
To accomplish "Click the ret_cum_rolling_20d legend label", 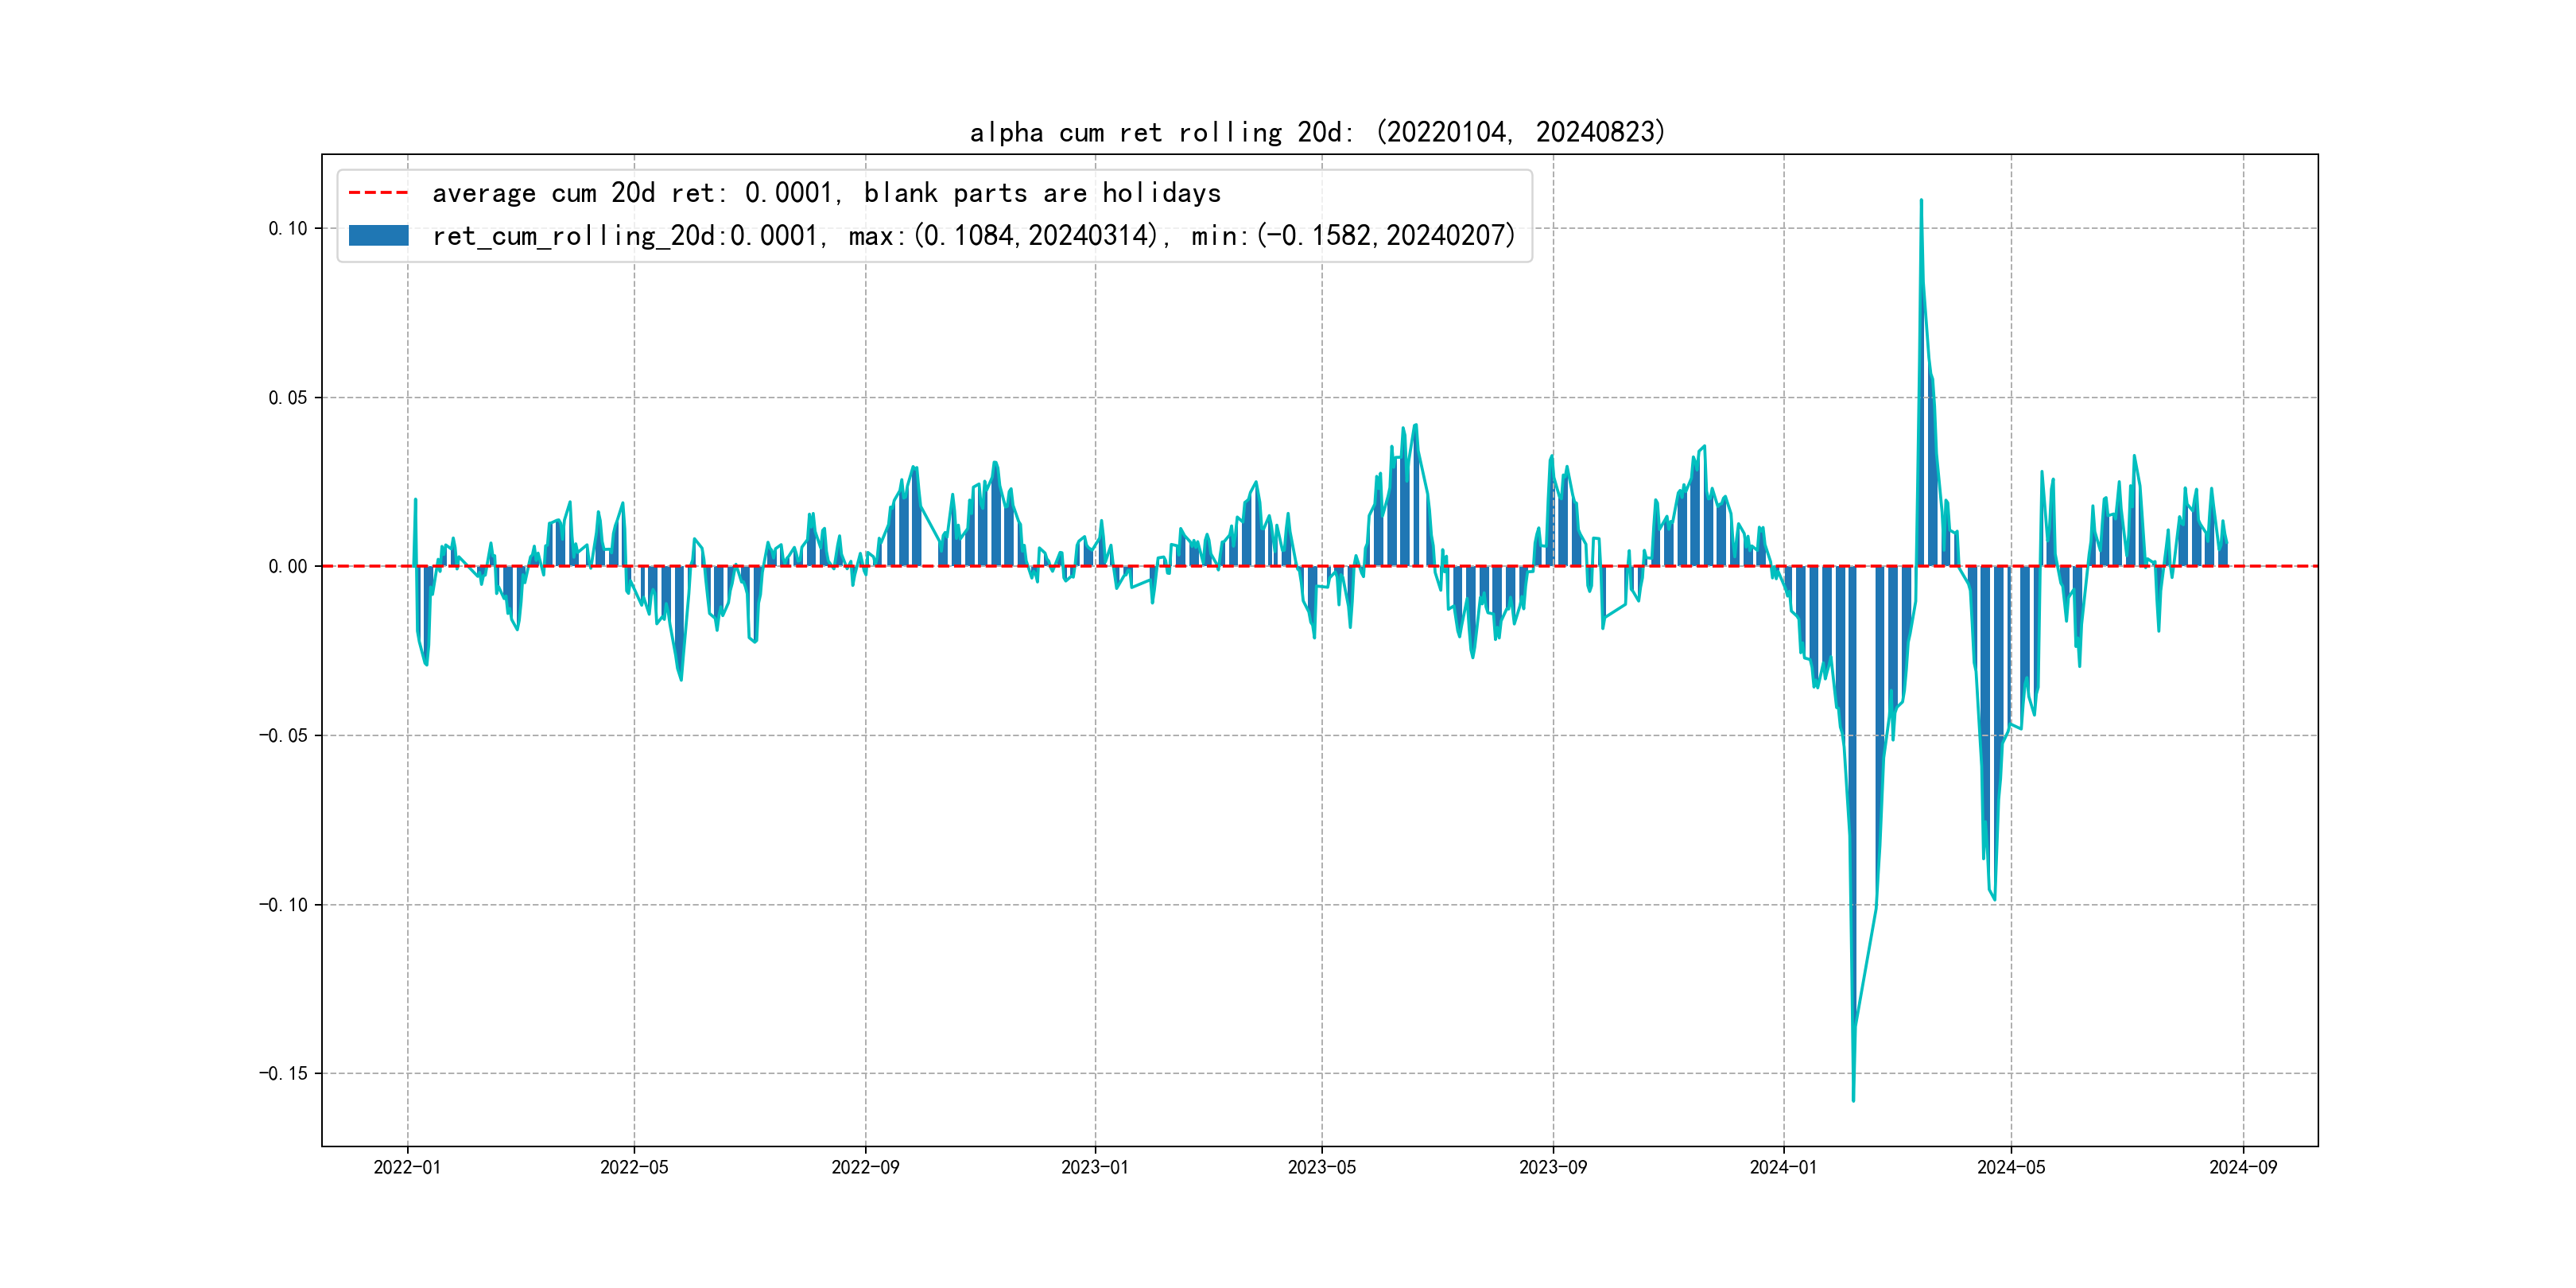I will (x=973, y=236).
